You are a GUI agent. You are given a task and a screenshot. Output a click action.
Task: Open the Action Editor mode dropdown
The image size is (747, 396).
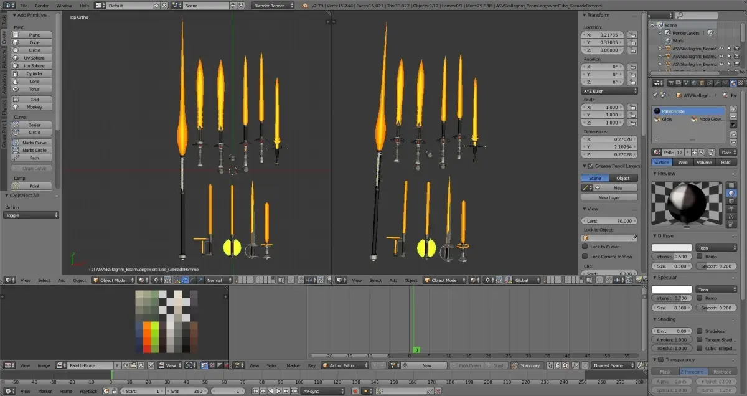coord(345,365)
